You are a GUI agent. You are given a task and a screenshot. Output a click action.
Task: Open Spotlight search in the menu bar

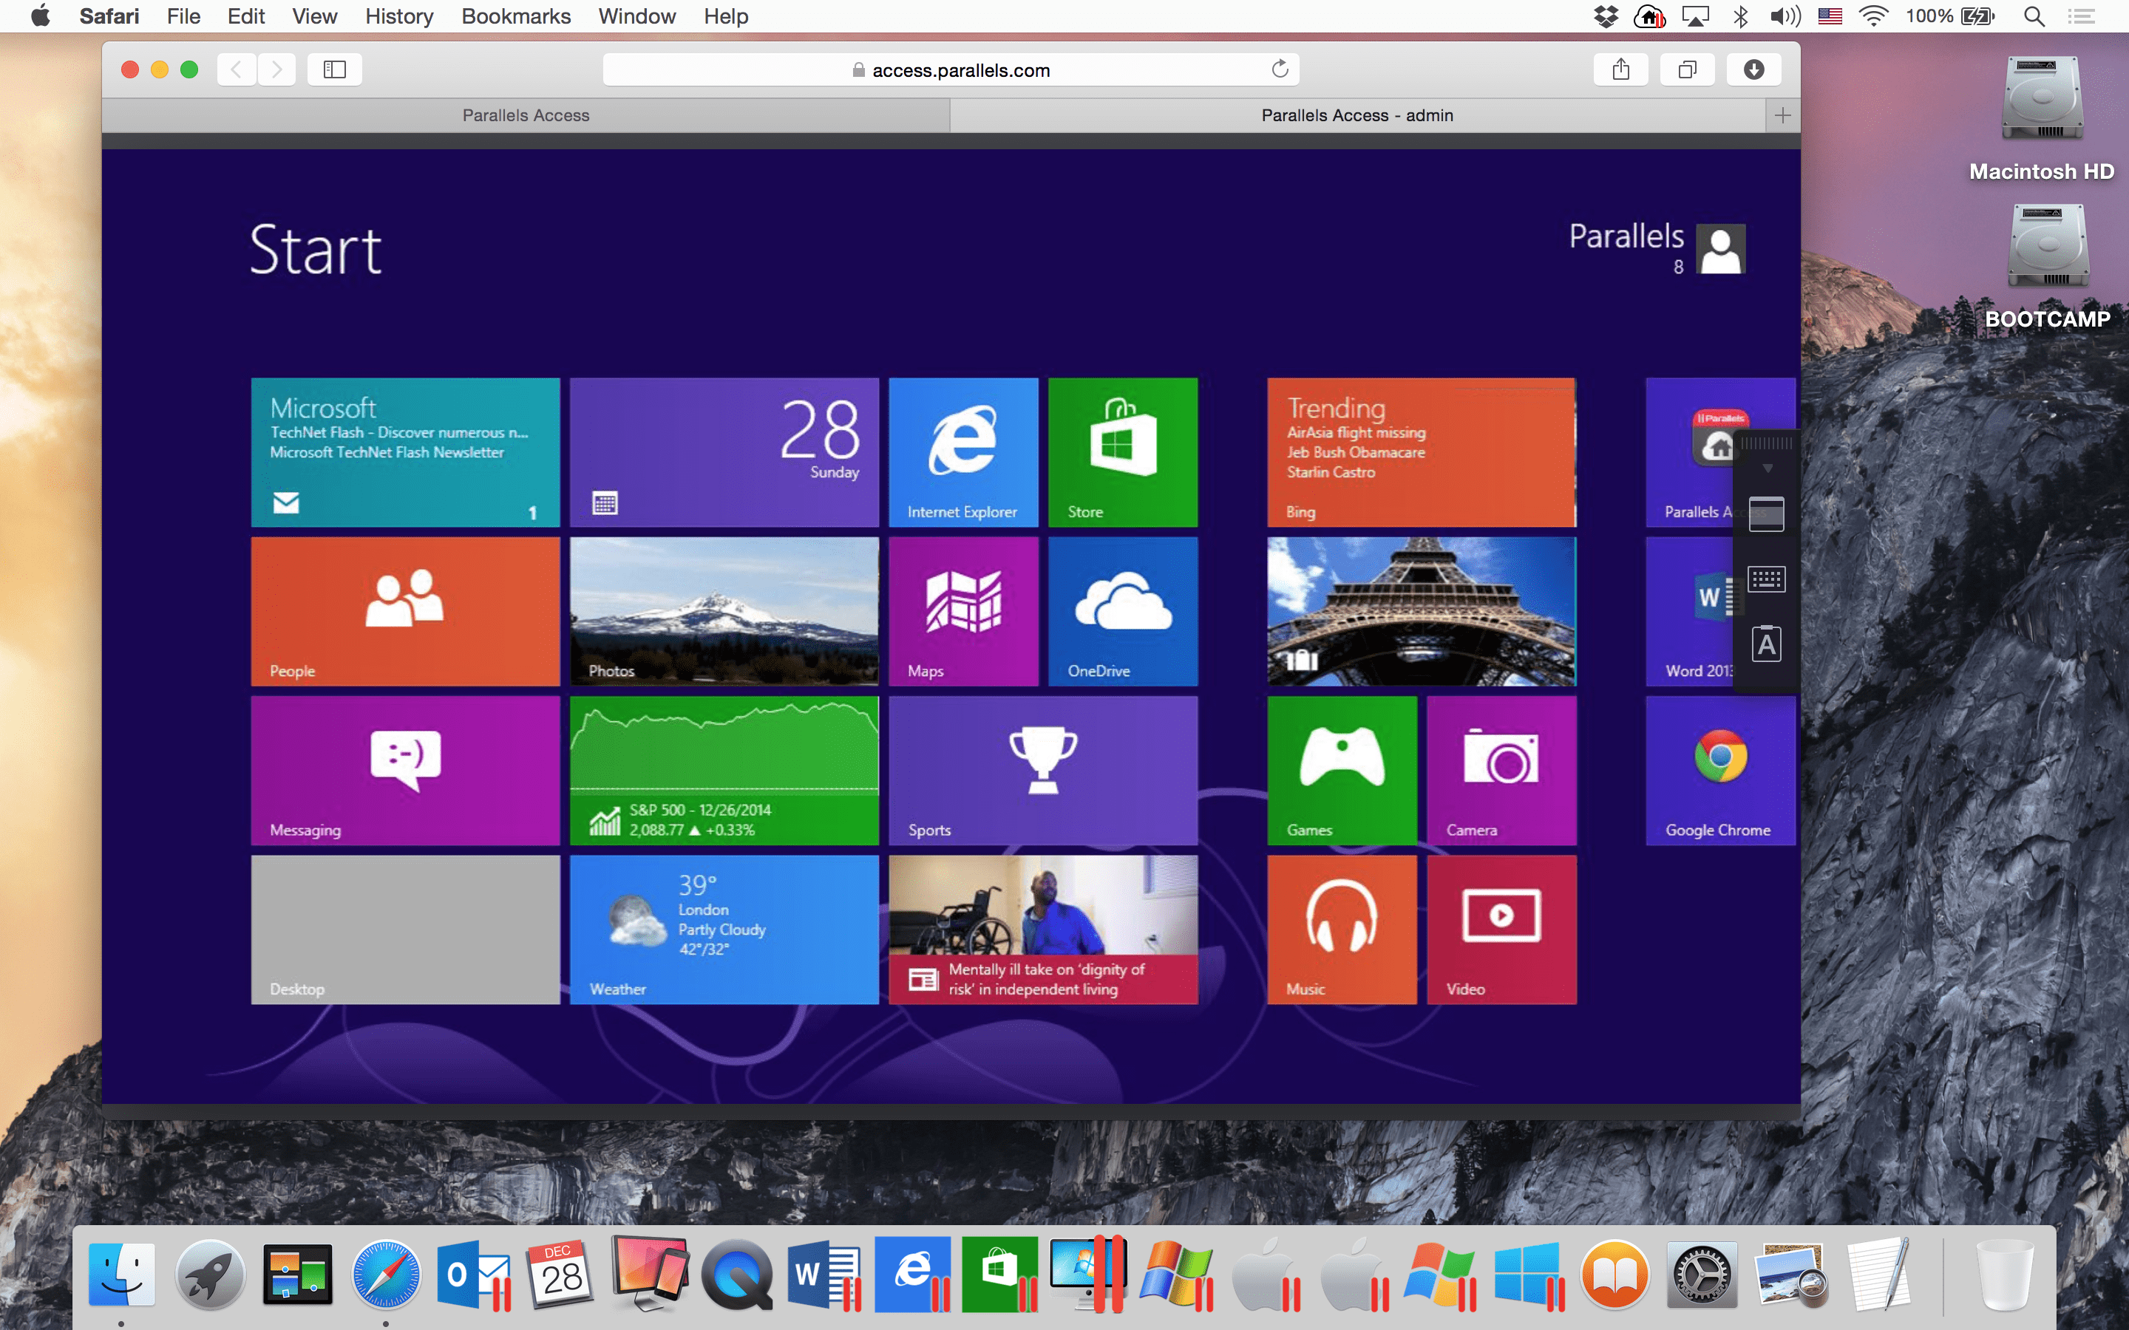(2034, 16)
